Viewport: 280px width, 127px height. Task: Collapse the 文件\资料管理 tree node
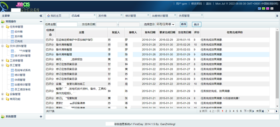[x=2, y=46]
